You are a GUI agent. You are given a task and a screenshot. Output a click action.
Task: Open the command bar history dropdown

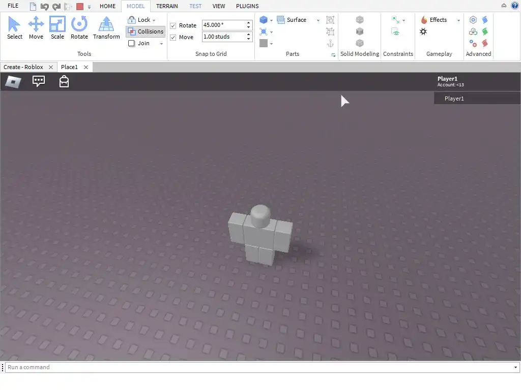pyautogui.click(x=515, y=367)
